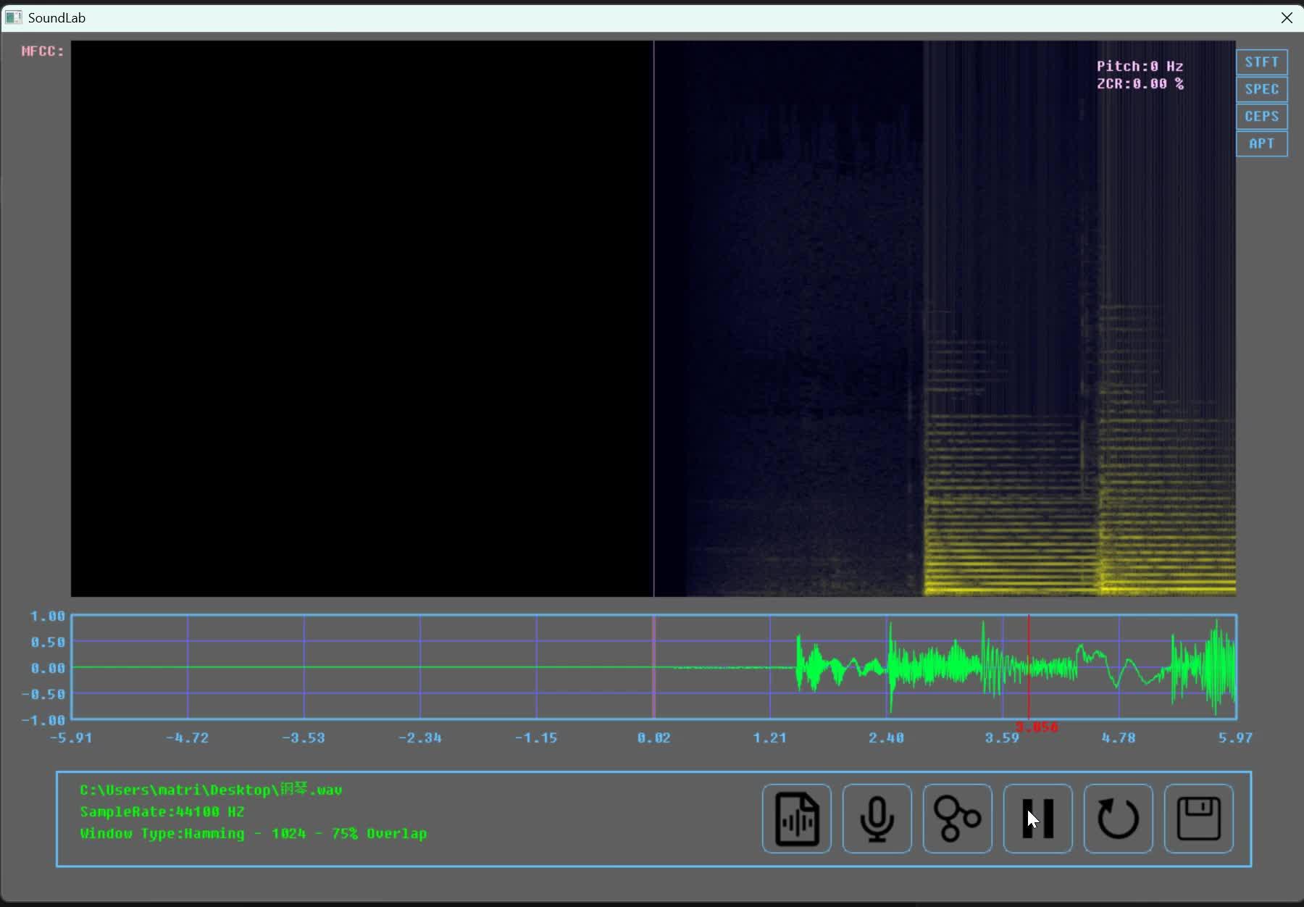Click the ZCR:0.00 % readout
The width and height of the screenshot is (1304, 907).
pyautogui.click(x=1140, y=83)
